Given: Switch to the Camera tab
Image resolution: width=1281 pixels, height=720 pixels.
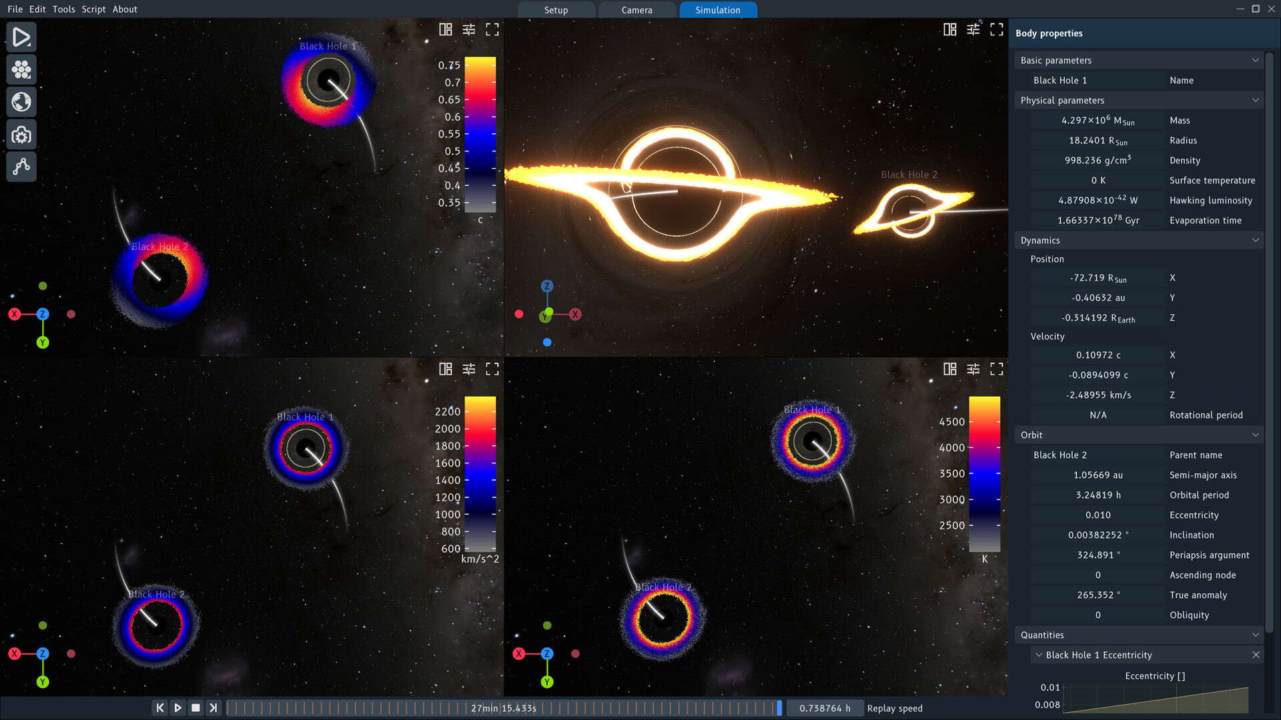Looking at the screenshot, I should click(x=636, y=10).
